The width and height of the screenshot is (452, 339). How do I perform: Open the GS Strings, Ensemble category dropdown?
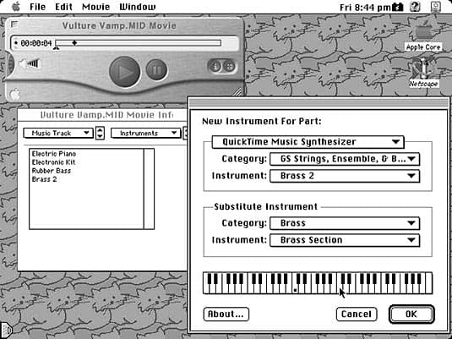(345, 159)
